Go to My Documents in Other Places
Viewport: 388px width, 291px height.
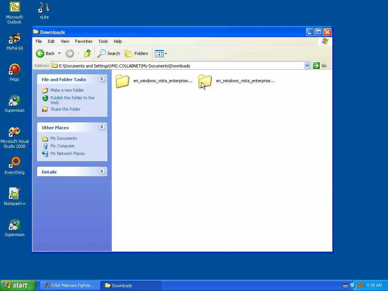(64, 138)
